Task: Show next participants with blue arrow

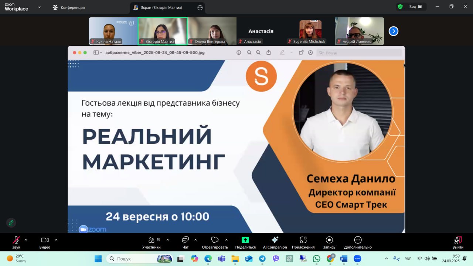Action: coord(394,31)
